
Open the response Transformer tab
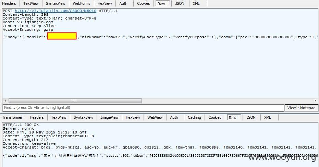12,117
